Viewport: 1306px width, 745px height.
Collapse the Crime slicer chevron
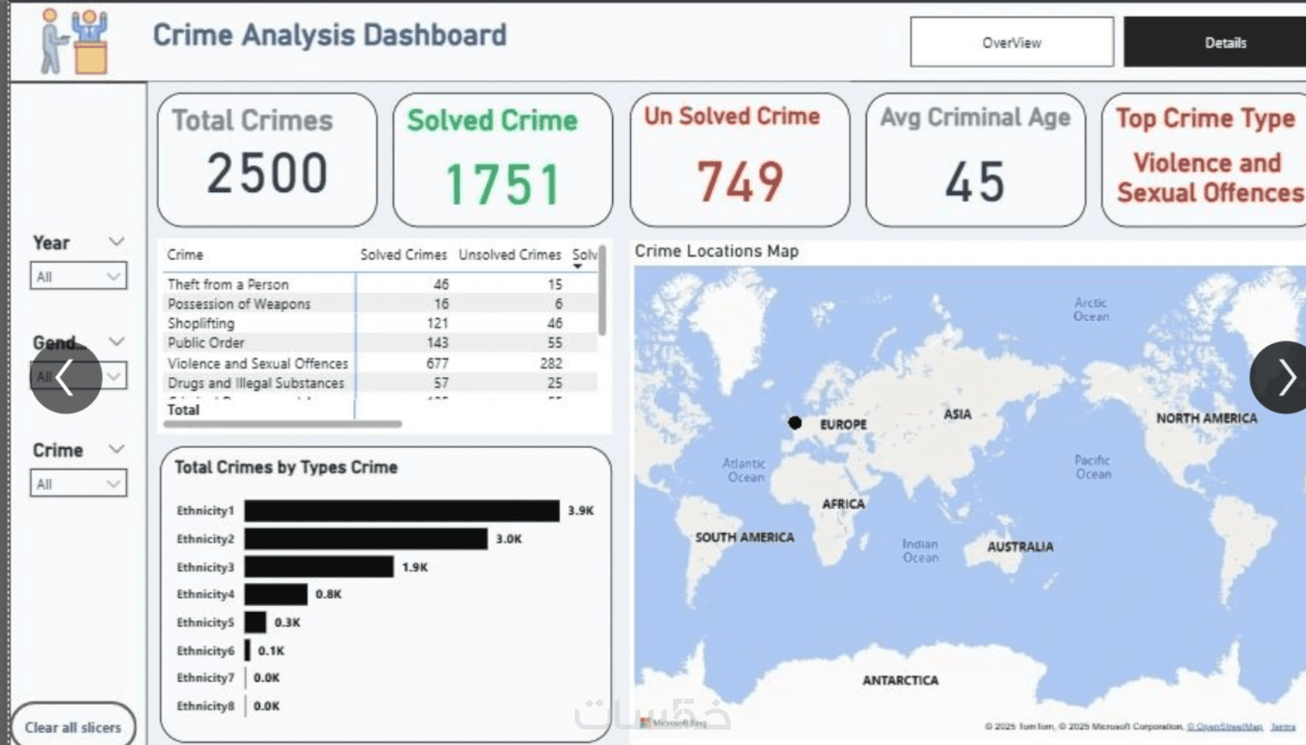coord(116,449)
